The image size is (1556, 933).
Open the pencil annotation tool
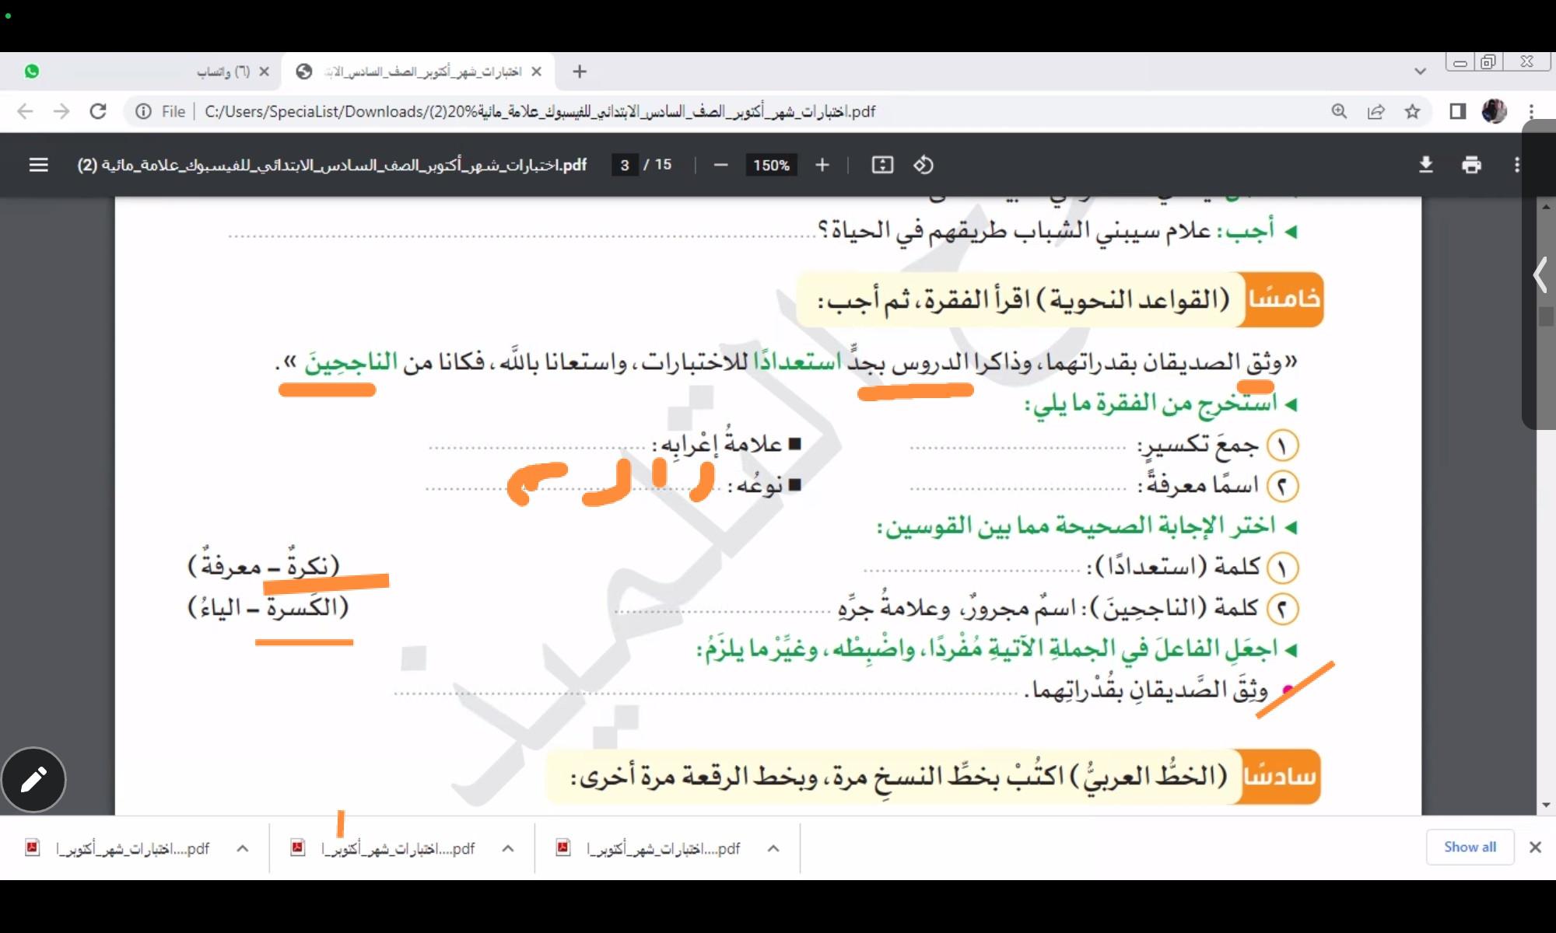click(x=33, y=779)
